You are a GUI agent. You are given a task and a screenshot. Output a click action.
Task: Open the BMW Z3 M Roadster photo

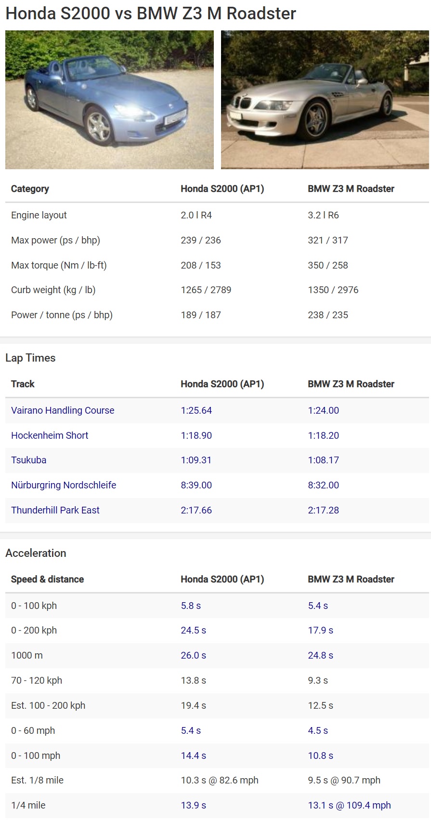click(x=325, y=100)
